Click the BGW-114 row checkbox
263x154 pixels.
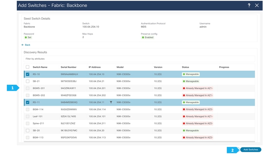(x=28, y=109)
